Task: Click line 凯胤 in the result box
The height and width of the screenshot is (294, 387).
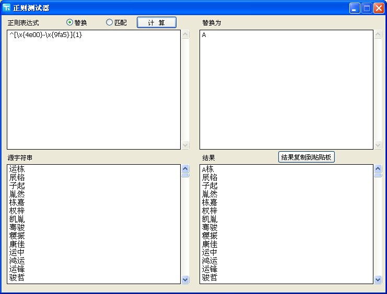Action: 210,219
